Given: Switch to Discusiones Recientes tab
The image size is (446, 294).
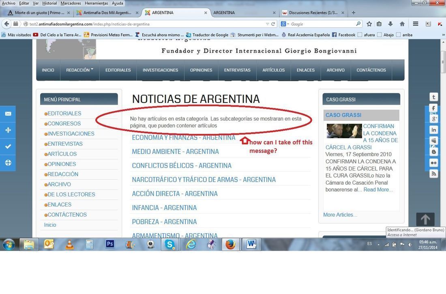Looking at the screenshot, I should [x=313, y=13].
